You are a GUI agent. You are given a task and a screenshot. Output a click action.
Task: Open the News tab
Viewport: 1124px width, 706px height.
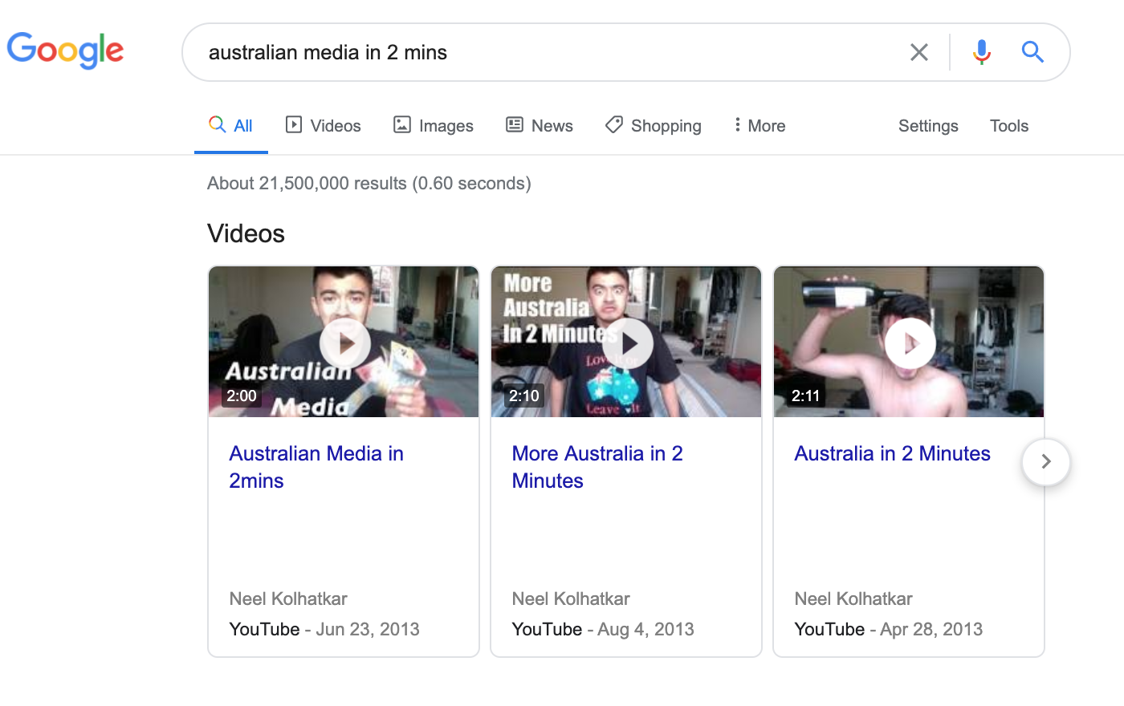(540, 126)
